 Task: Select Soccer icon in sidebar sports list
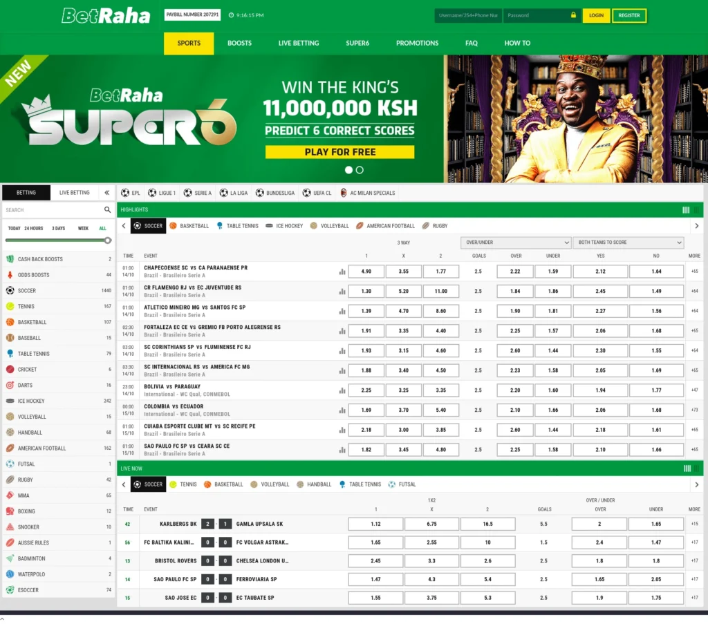pos(10,290)
